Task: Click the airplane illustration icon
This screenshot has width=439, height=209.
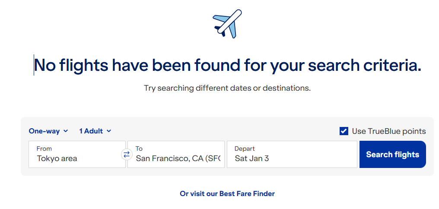Action: pos(227,23)
